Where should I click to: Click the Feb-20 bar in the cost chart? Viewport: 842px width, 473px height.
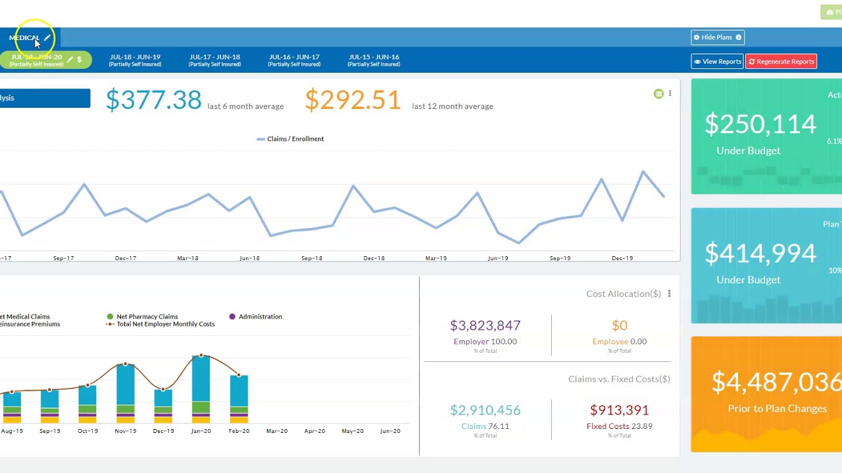tap(239, 399)
